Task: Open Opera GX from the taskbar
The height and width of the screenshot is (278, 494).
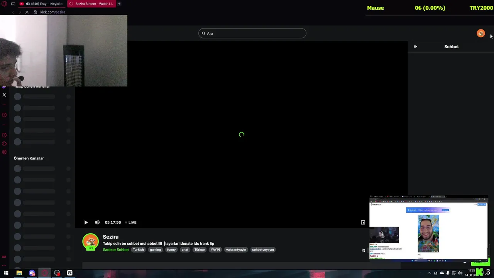Action: (45, 273)
